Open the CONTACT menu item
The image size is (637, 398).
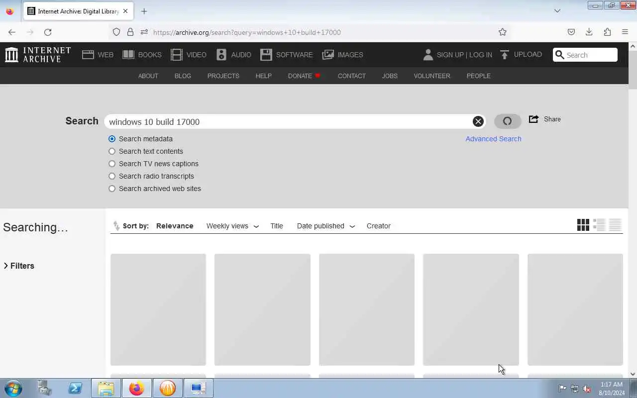[351, 76]
